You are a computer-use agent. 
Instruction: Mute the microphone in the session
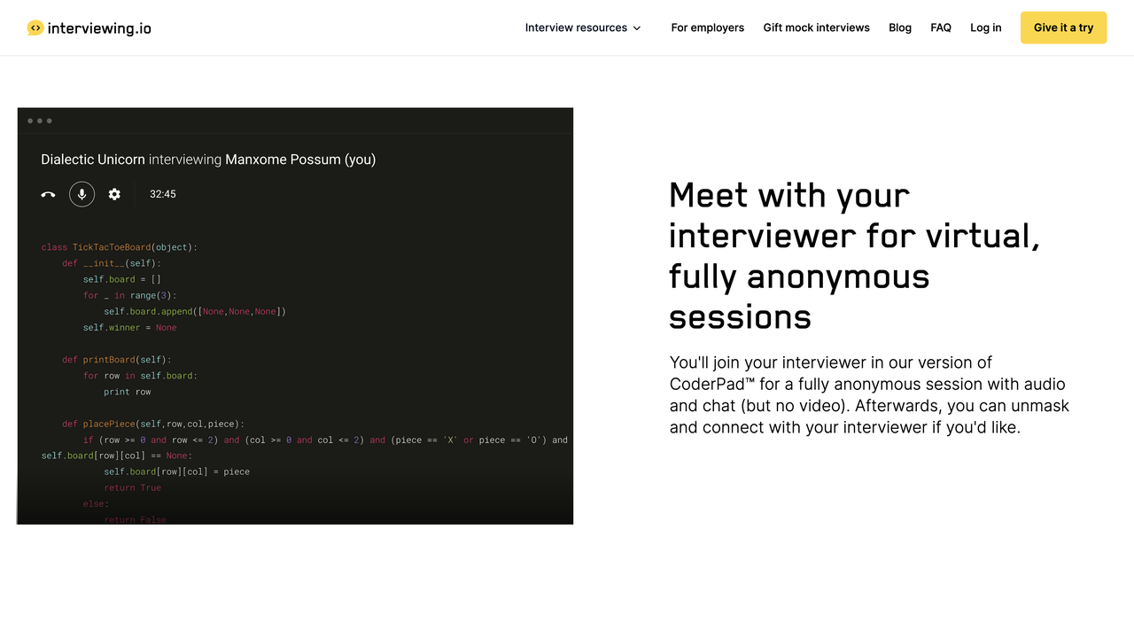(82, 194)
